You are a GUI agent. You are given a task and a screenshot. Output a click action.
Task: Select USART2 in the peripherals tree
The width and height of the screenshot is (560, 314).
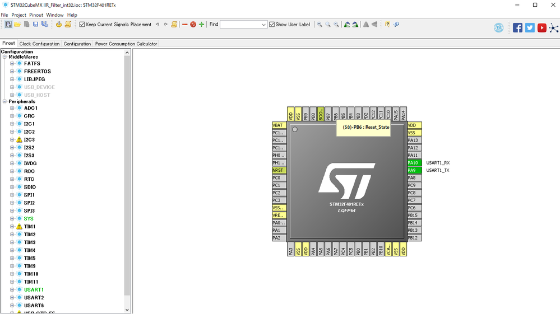tap(34, 298)
